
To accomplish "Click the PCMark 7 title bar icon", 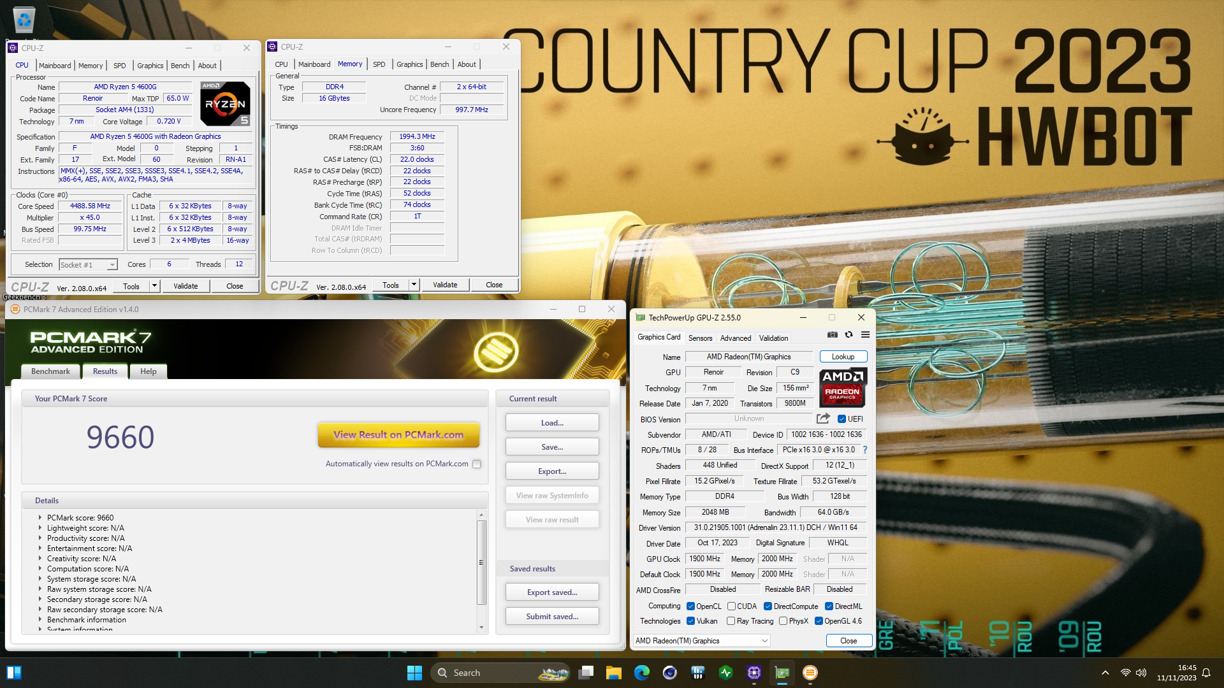I will pyautogui.click(x=15, y=309).
